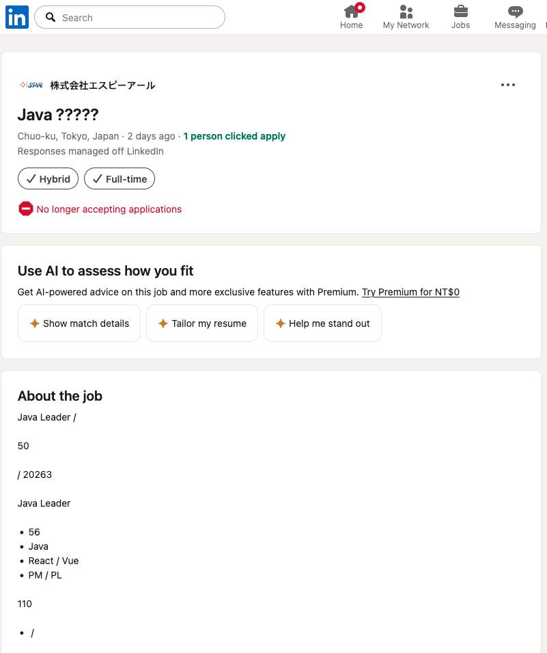Toggle the Full-time job type chip

[x=120, y=179]
